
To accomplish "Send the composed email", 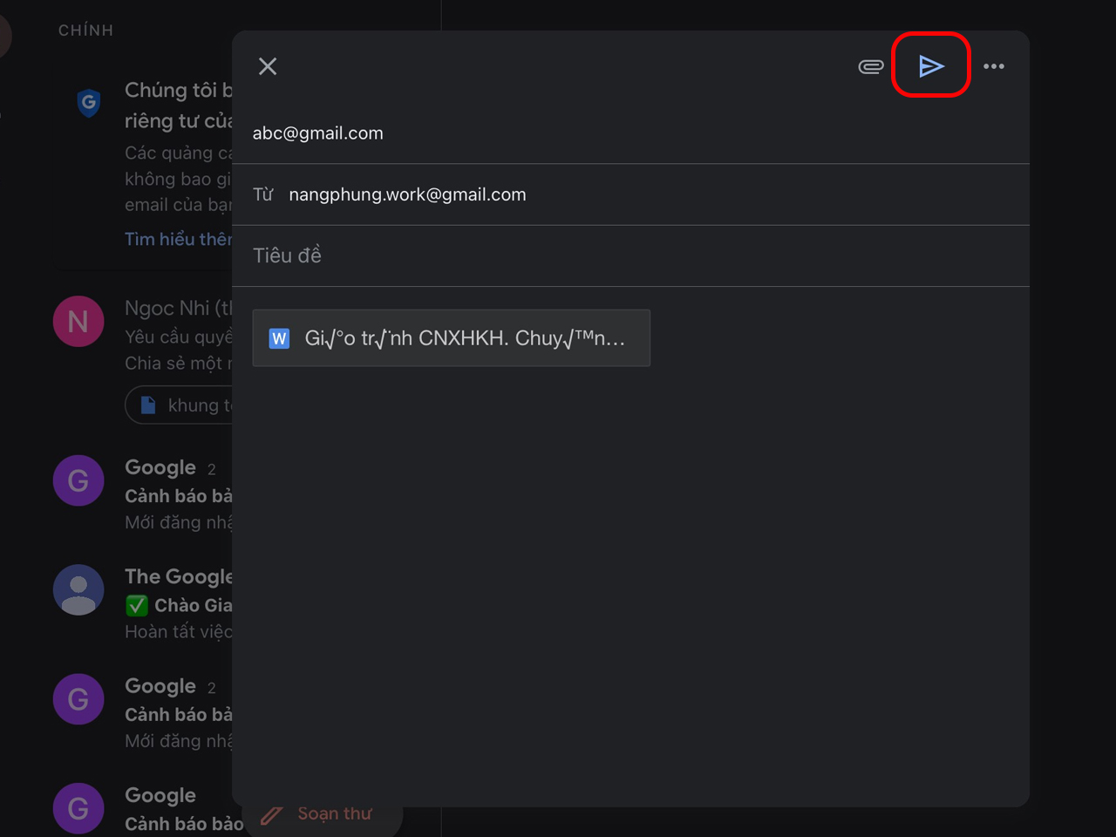I will (x=931, y=65).
